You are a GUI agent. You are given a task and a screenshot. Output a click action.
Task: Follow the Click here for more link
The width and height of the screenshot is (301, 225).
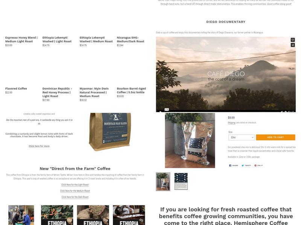pyautogui.click(x=39, y=146)
